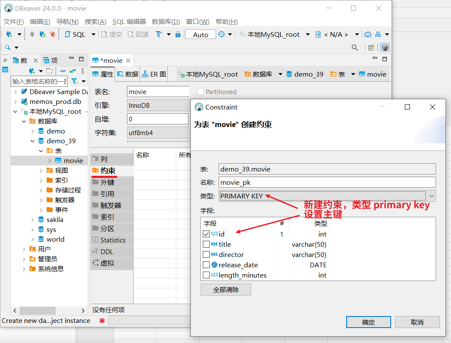Expand the DBeaver Sample Database node
451x343 pixels.
click(x=15, y=92)
